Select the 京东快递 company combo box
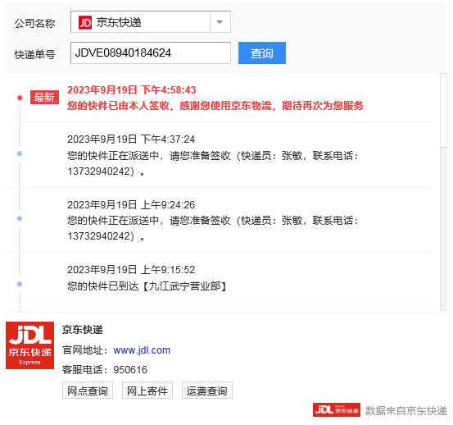 151,22
